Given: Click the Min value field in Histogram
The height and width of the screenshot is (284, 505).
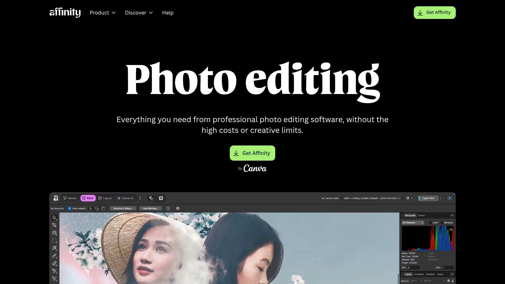Looking at the screenshot, I should [413, 267].
